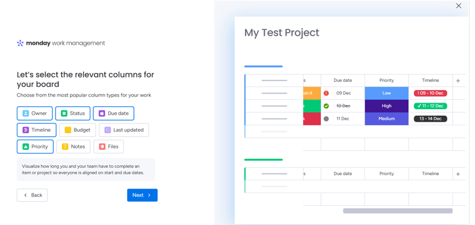Click the yellow Notes text icon
This screenshot has width=475, height=225.
(65, 147)
